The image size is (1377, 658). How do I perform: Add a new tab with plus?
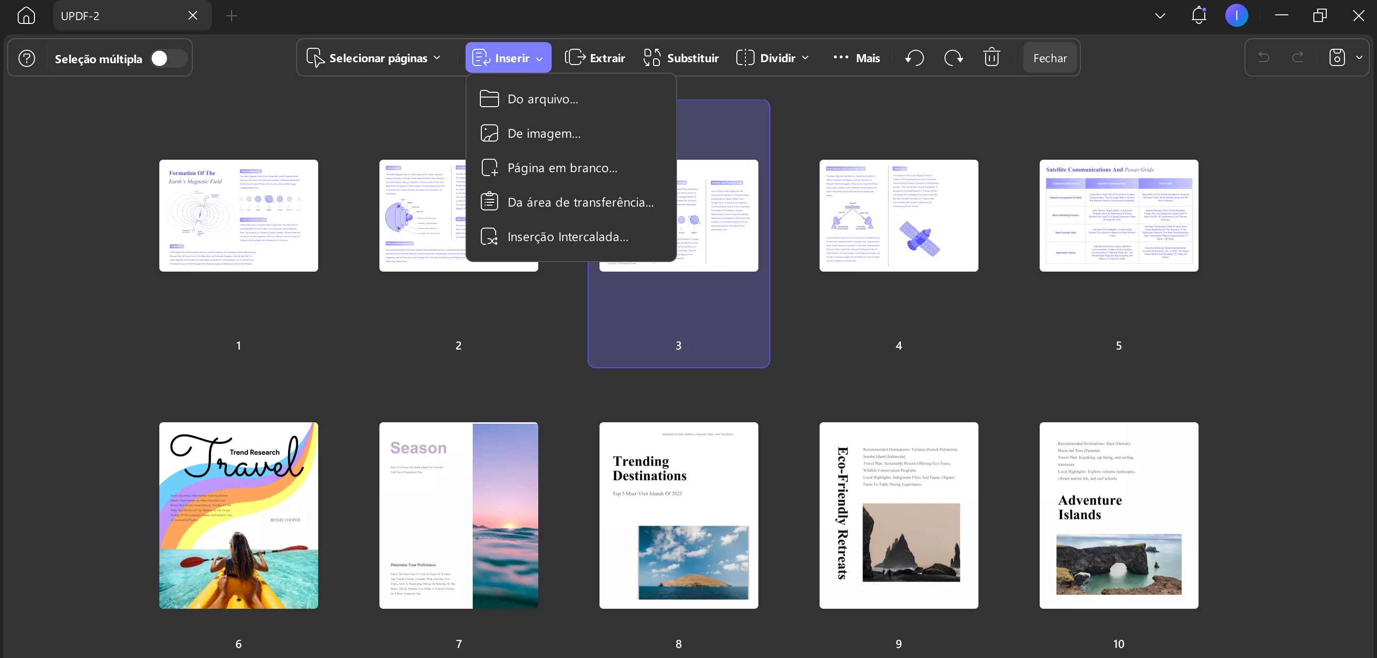232,15
